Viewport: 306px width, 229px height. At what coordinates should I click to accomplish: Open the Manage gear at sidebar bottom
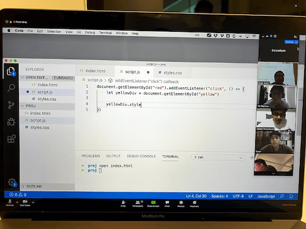coord(12,182)
